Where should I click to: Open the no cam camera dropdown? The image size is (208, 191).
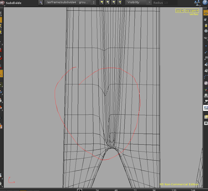coord(192,11)
